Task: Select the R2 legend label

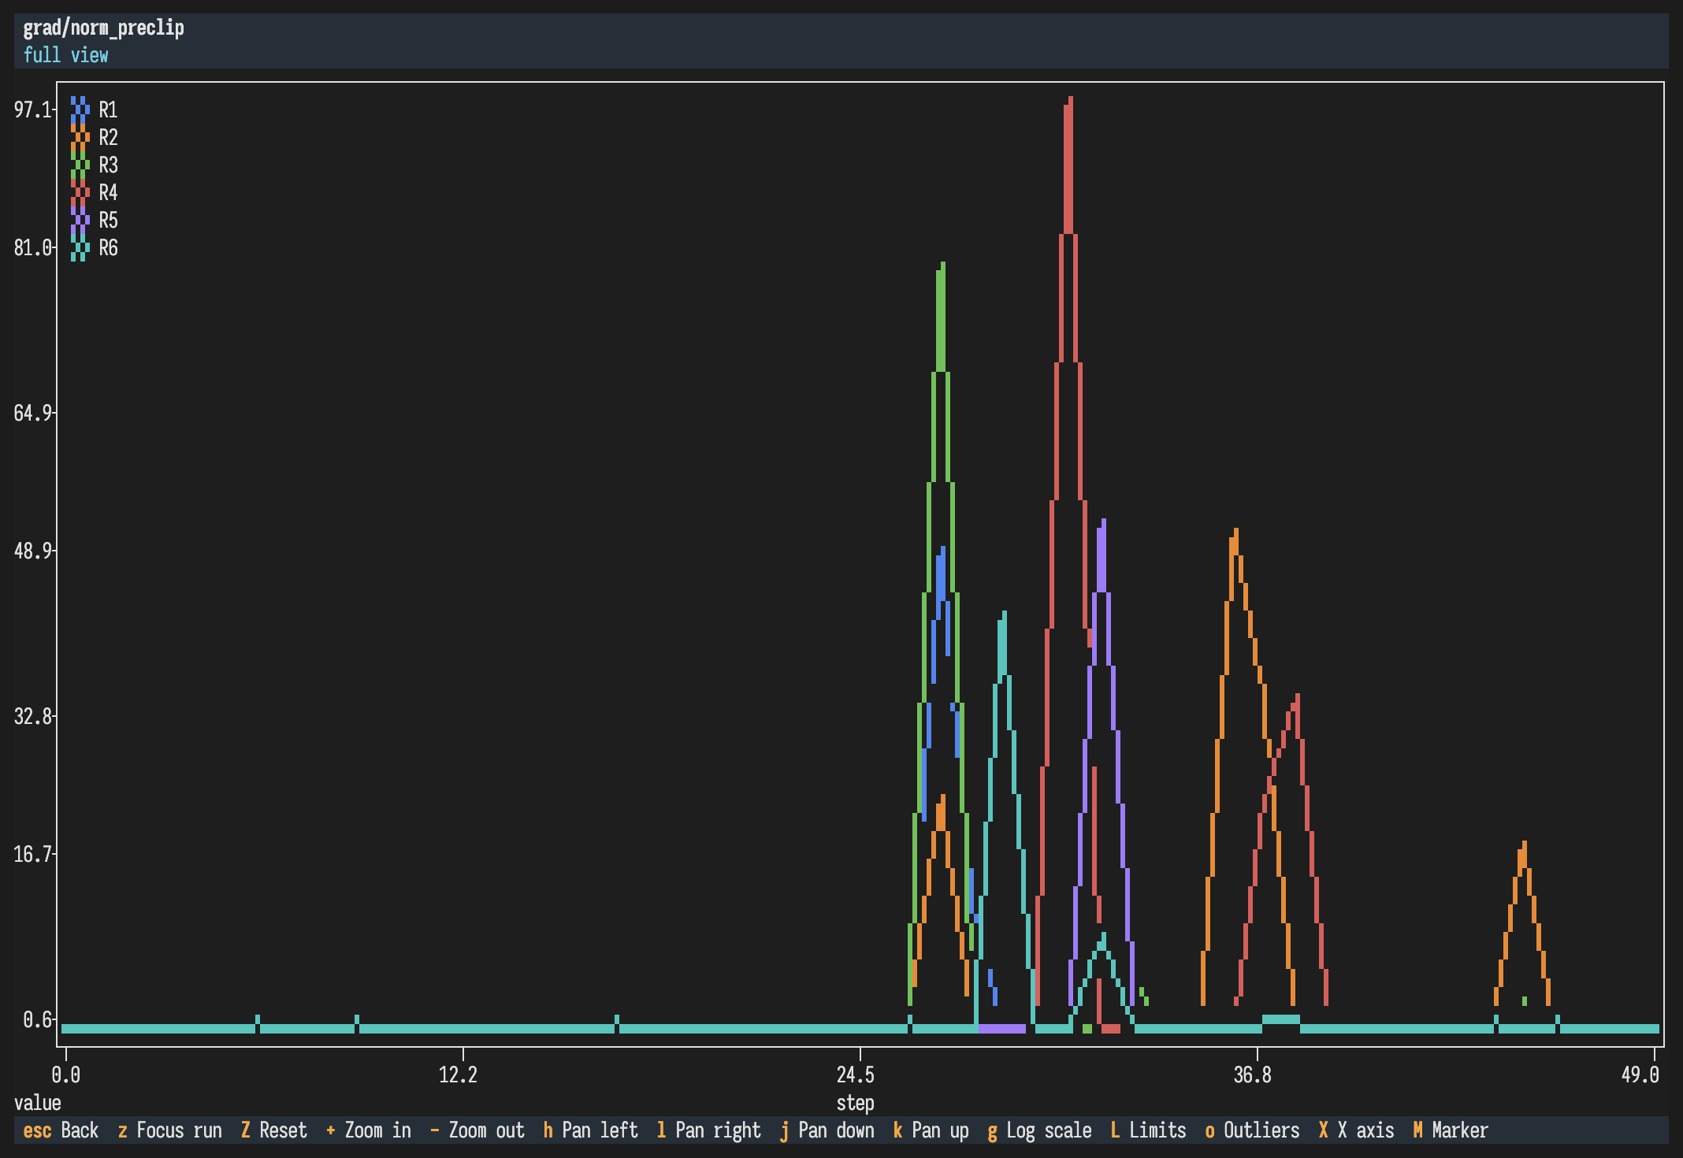Action: coord(108,137)
